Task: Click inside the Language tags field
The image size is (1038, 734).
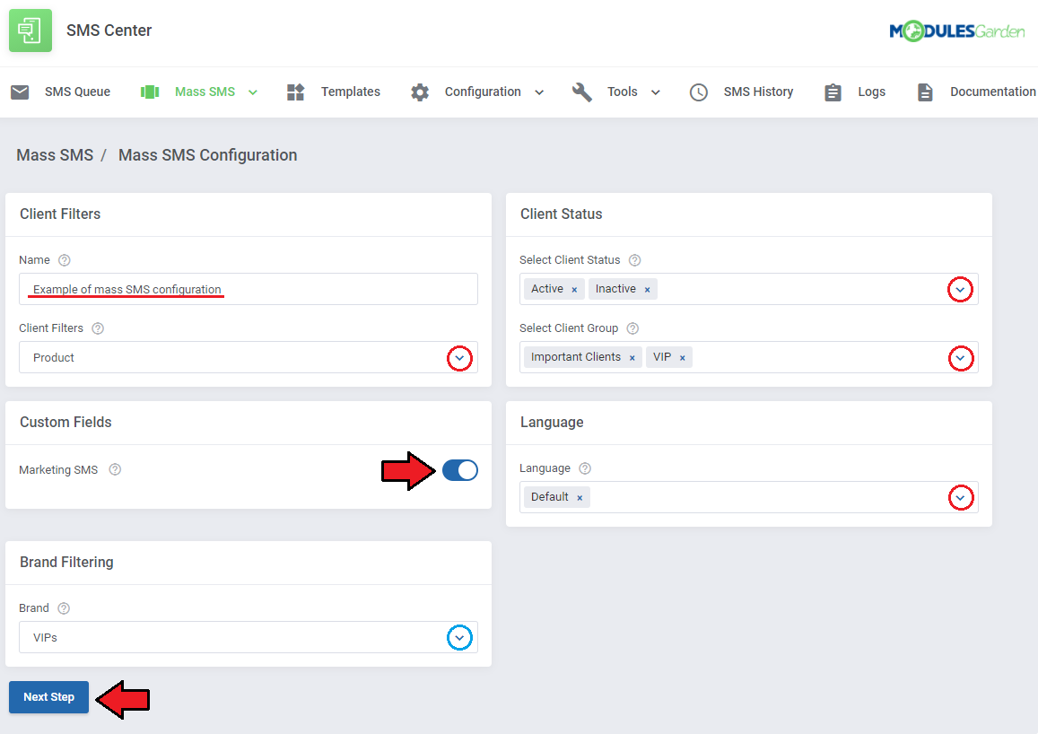Action: point(749,497)
